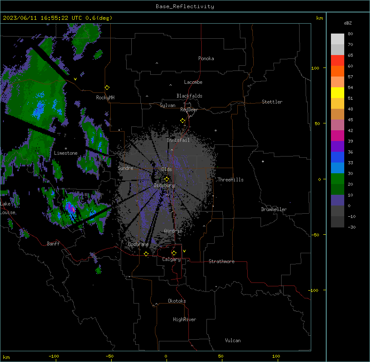This screenshot has height=362, width=370.
Task: Click the Sylvan city label
Action: click(x=167, y=105)
